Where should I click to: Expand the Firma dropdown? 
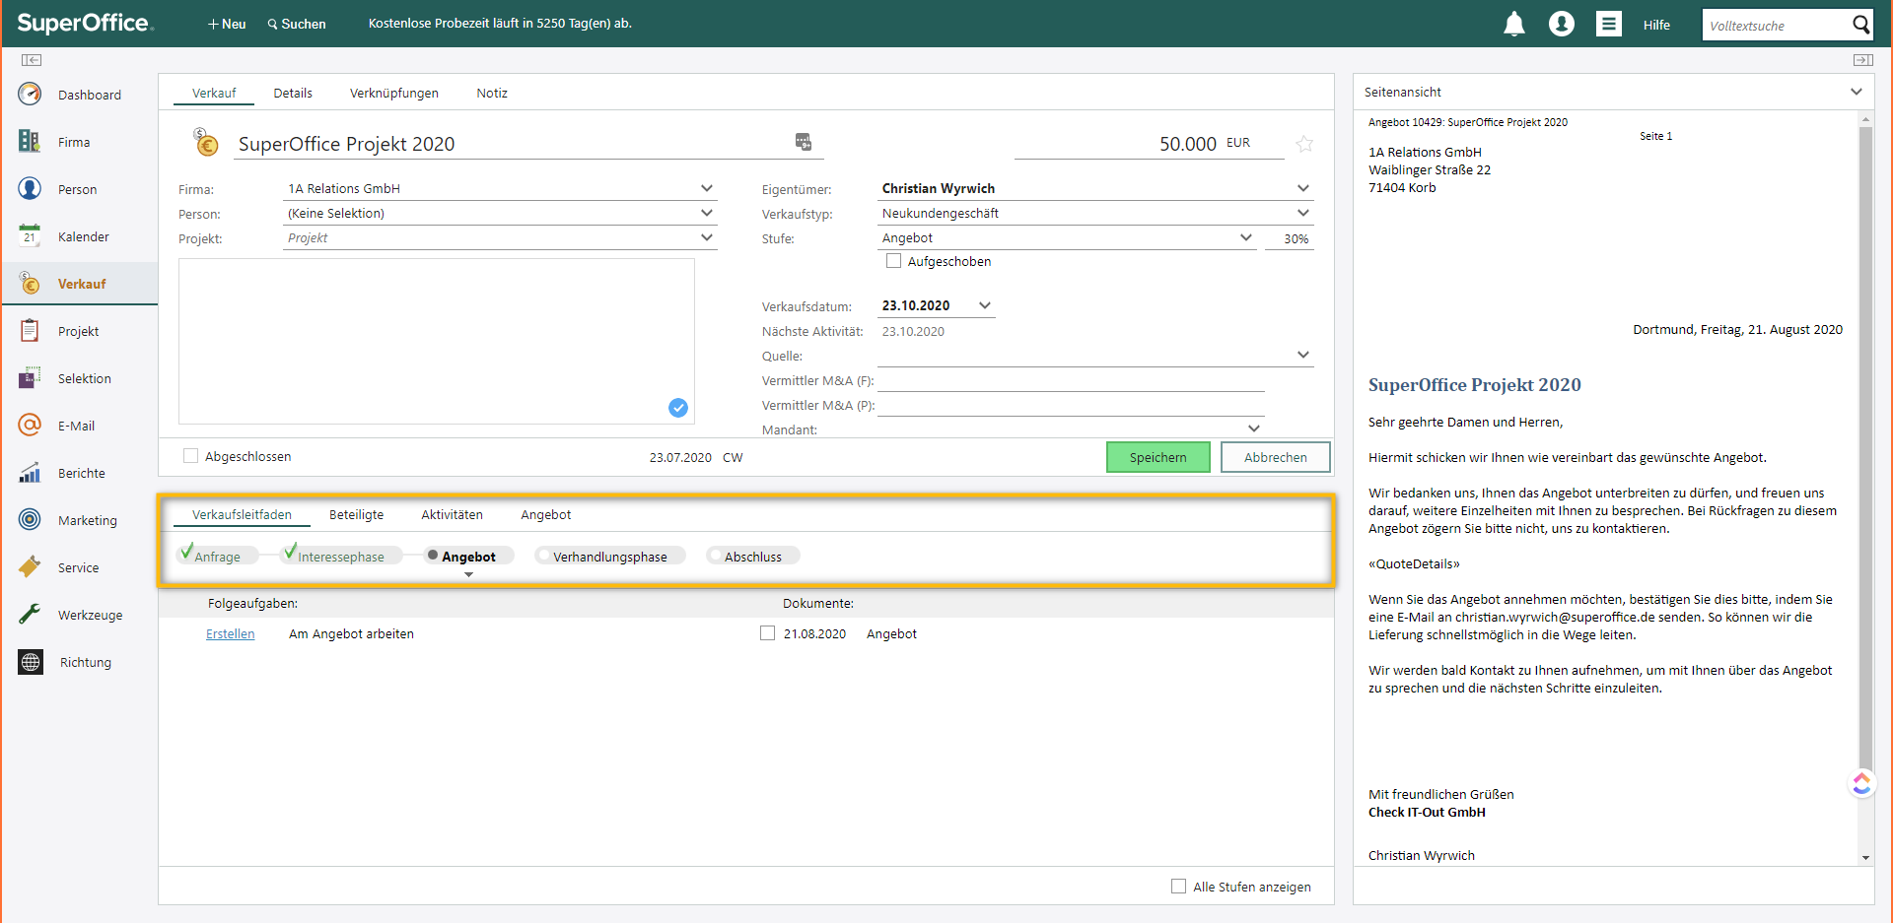pos(706,188)
